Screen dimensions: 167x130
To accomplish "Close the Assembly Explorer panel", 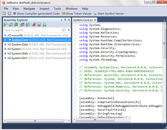I will pyautogui.click(x=69, y=20).
